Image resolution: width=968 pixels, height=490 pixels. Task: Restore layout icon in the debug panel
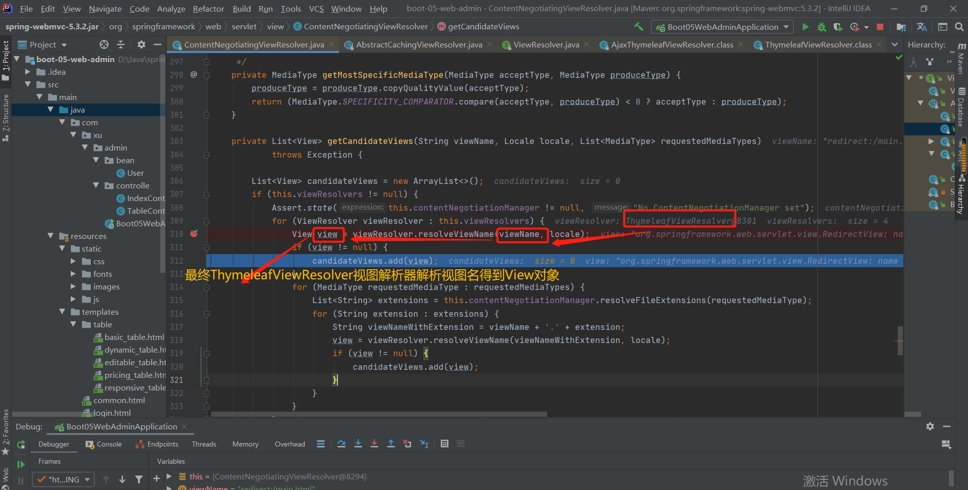(x=946, y=444)
